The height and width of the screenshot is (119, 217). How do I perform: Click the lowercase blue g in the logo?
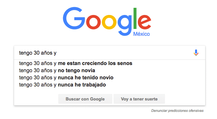coord(125,25)
